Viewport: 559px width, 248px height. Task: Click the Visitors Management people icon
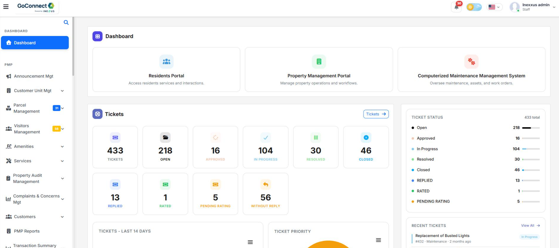9,129
